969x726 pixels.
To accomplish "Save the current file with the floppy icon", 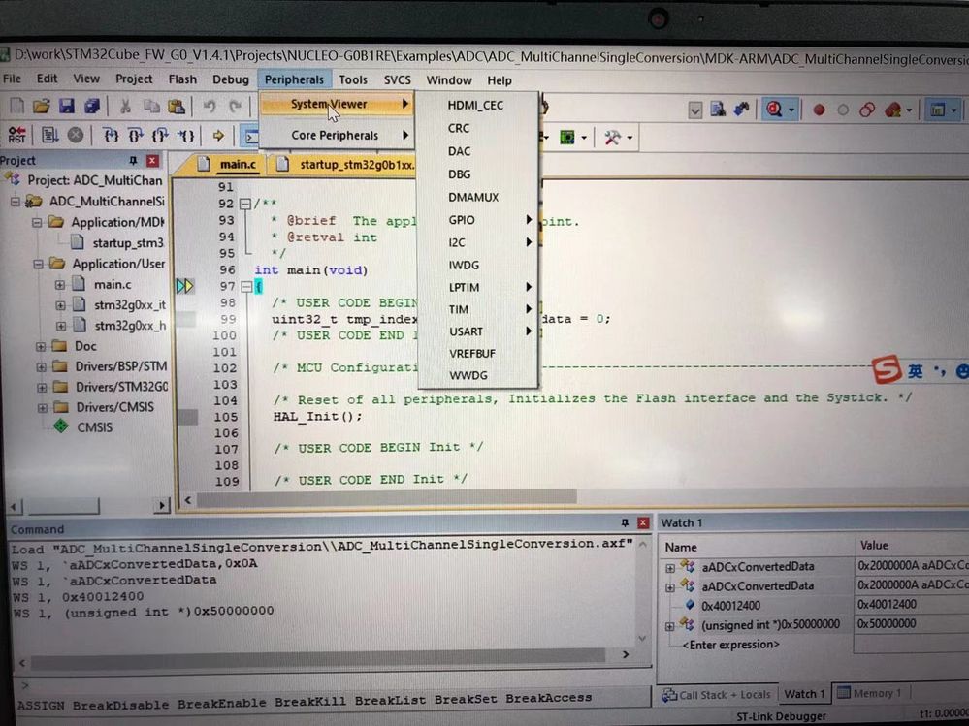I will tap(67, 107).
